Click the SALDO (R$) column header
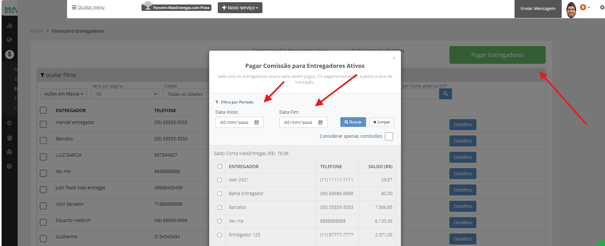This screenshot has width=605, height=246. click(x=380, y=167)
